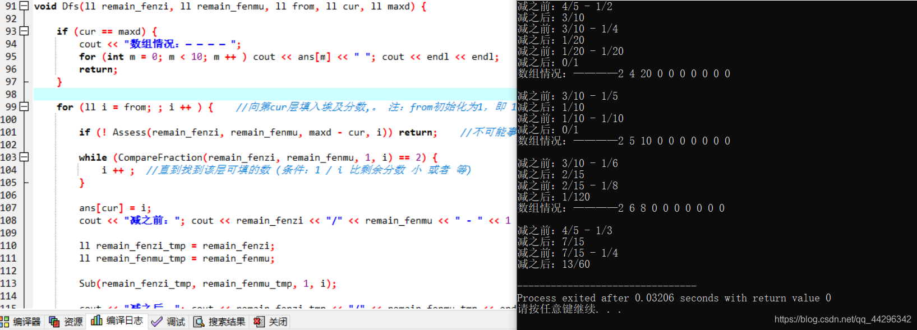917x330 pixels.
Task: Collapse the if block fold at line 93
Action: click(24, 31)
